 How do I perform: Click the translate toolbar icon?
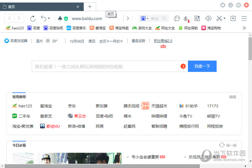186,19
